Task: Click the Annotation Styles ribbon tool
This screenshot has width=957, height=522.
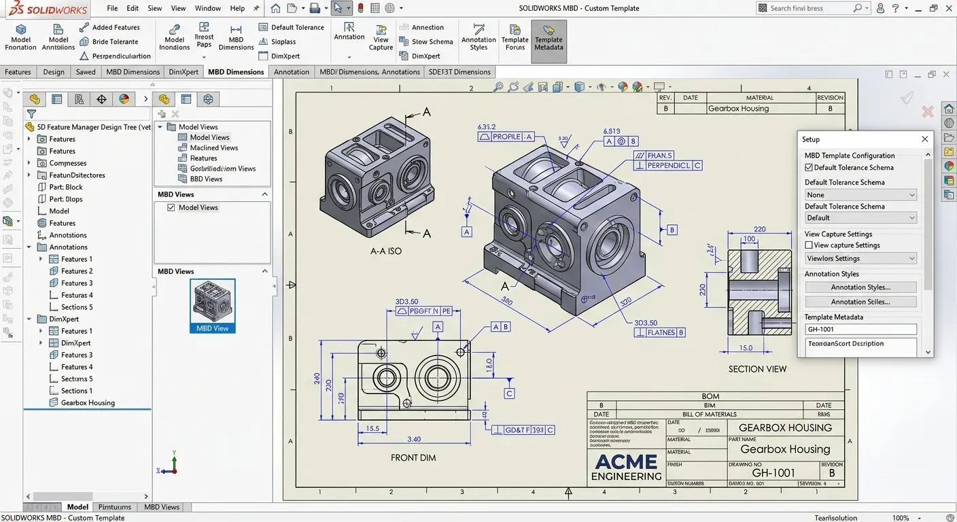Action: pyautogui.click(x=478, y=37)
